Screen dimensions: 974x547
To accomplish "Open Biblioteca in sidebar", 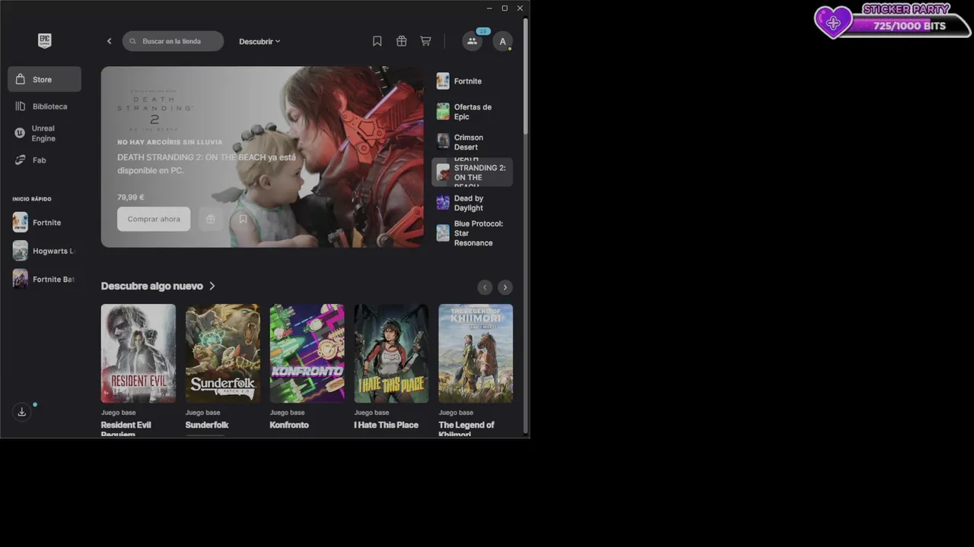I will [44, 106].
